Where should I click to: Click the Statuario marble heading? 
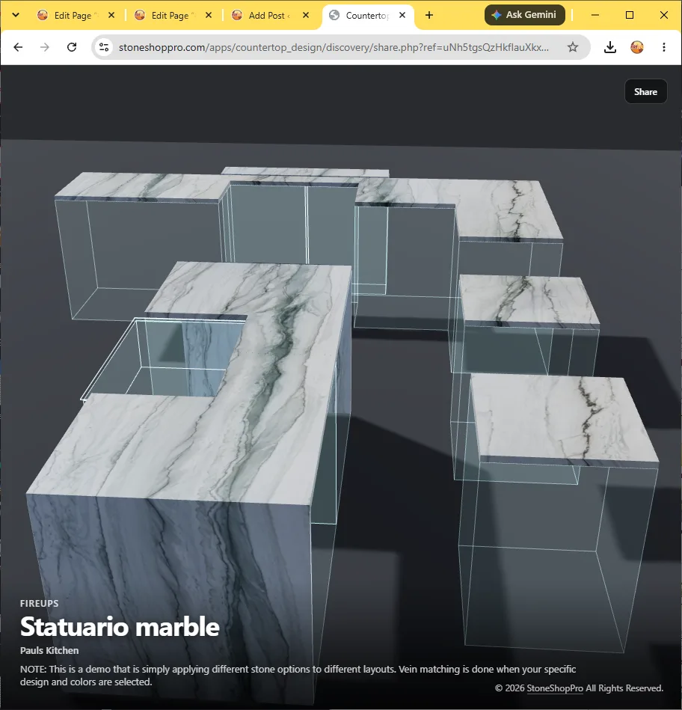[x=120, y=627]
